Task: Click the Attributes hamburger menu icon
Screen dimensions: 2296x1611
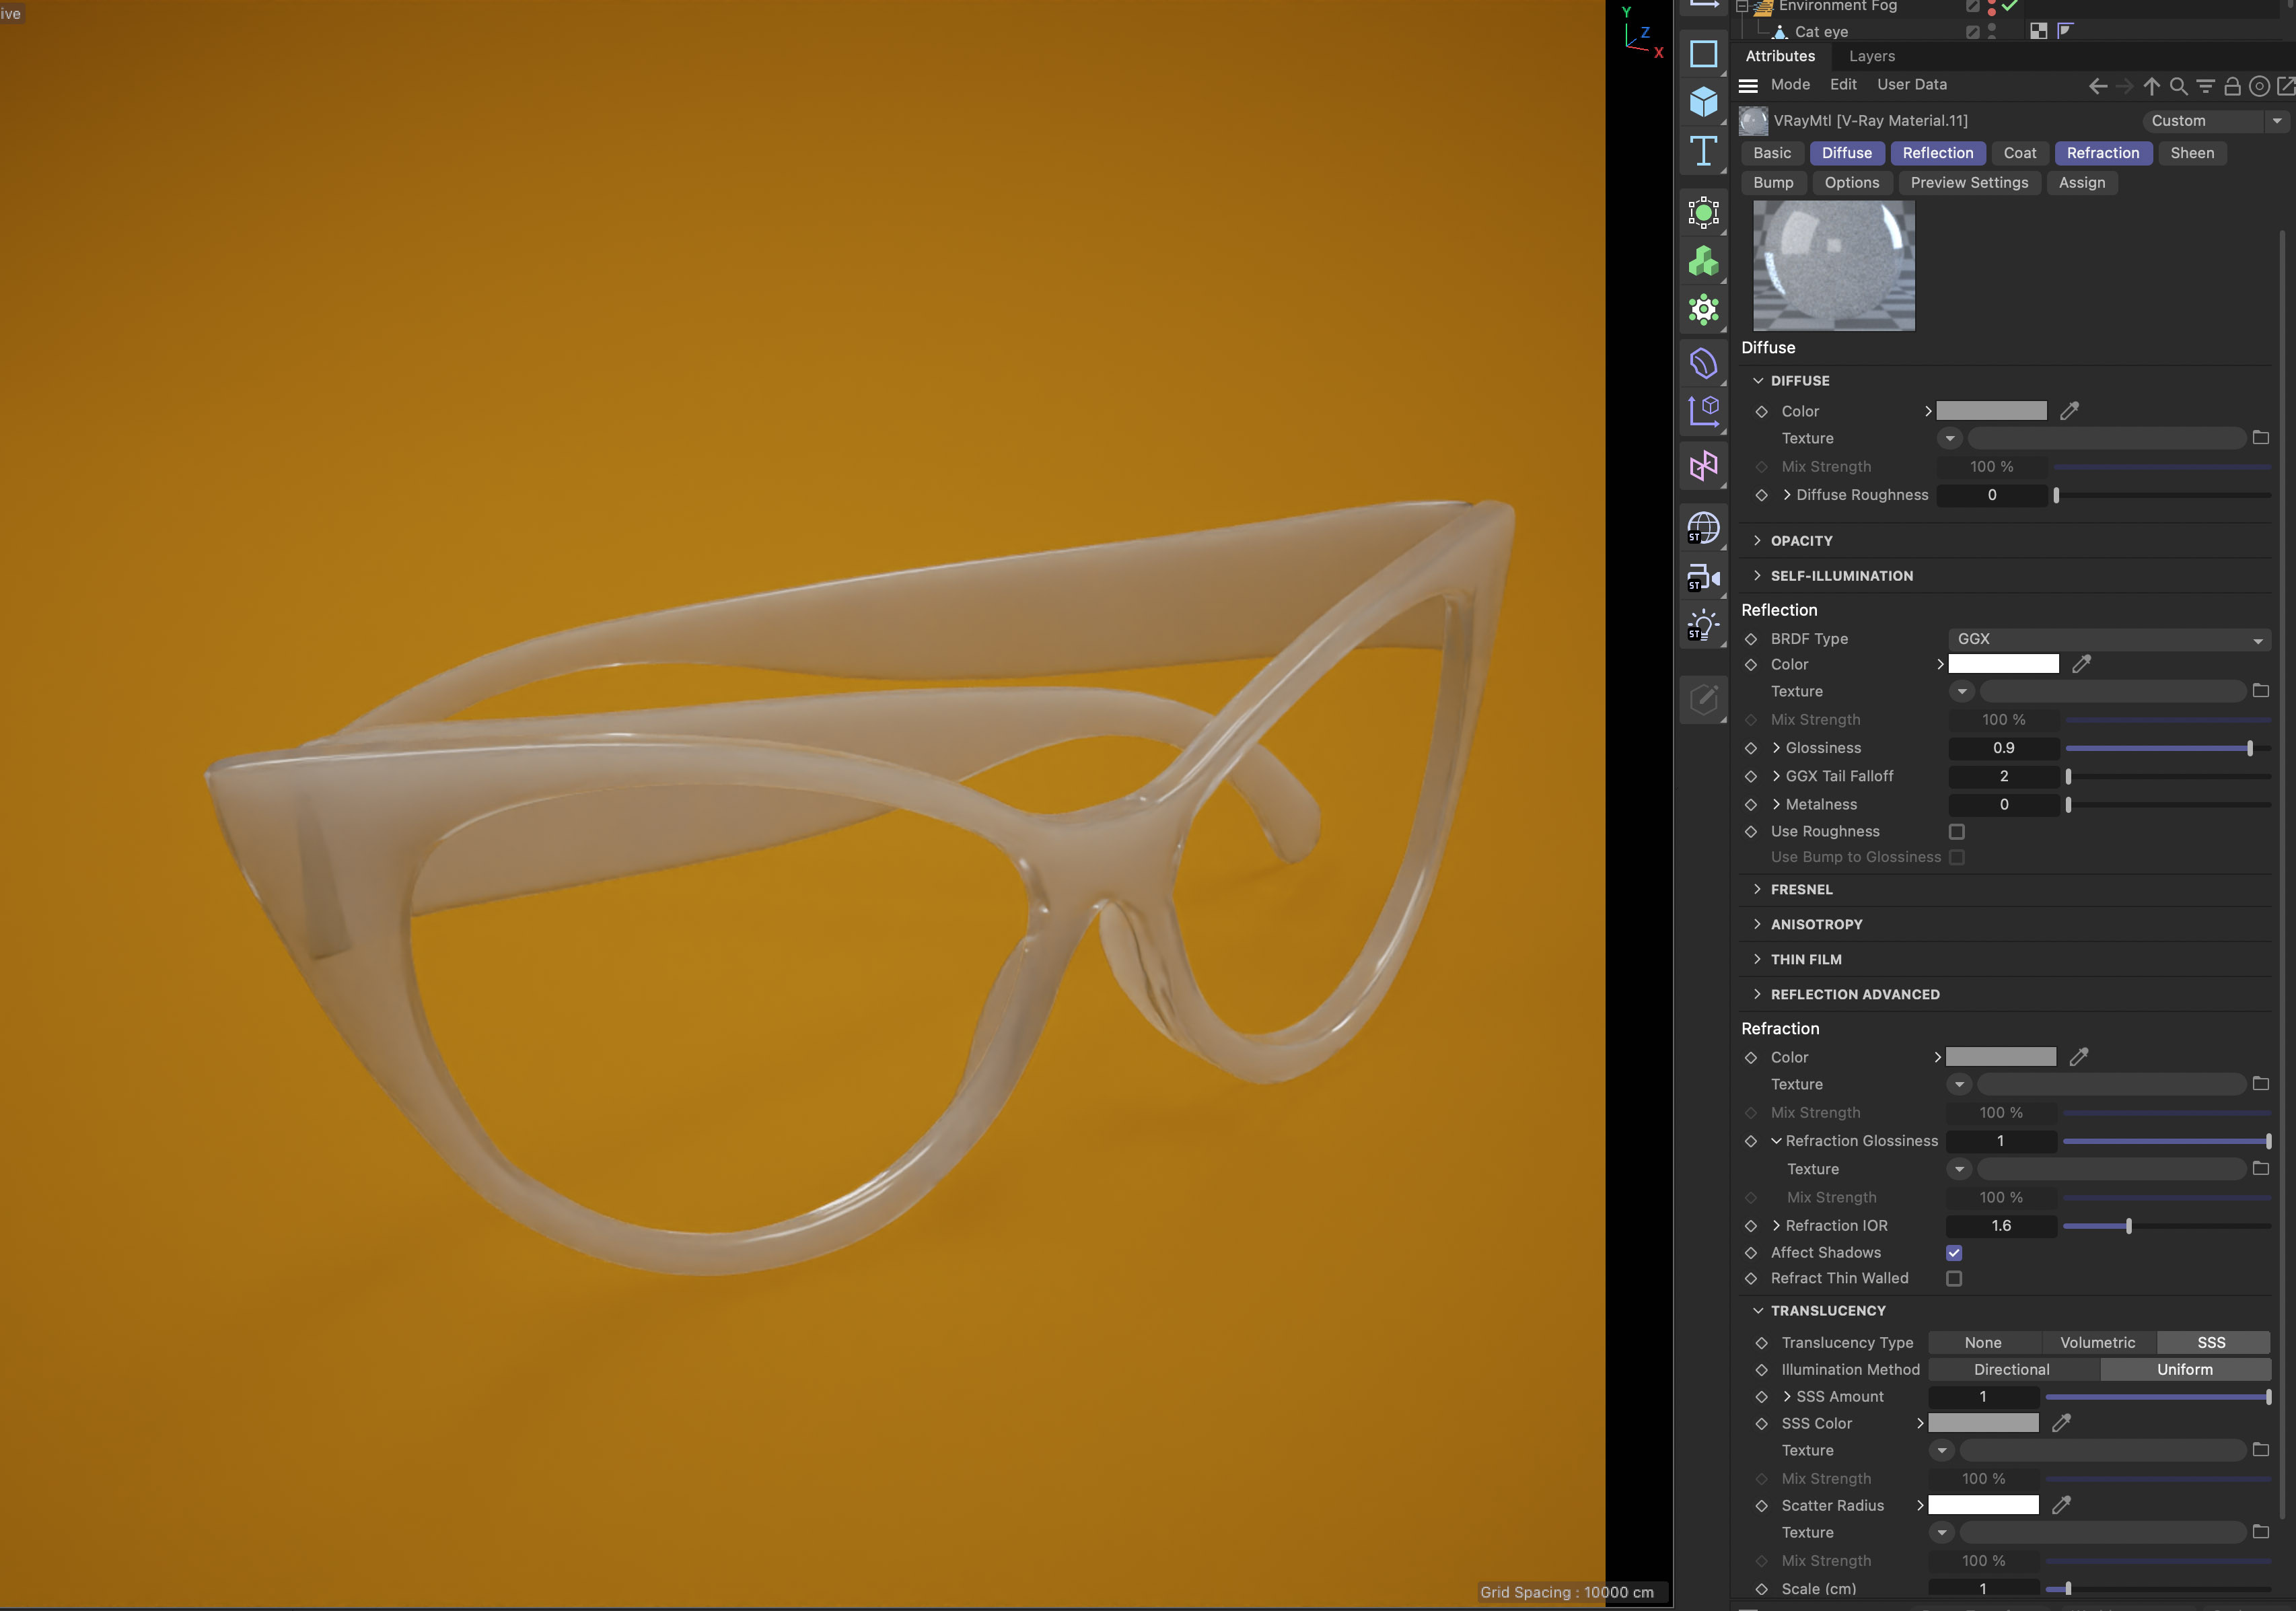Action: (x=1748, y=85)
